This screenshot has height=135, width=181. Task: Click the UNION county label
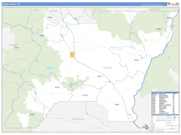tap(53, 11)
